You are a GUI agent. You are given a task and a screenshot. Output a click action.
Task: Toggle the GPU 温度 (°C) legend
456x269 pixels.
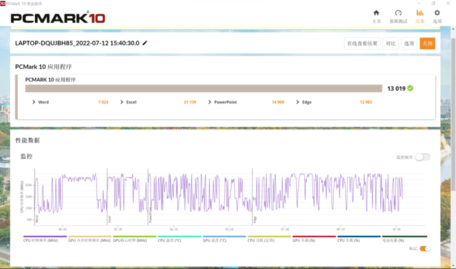tap(224, 239)
